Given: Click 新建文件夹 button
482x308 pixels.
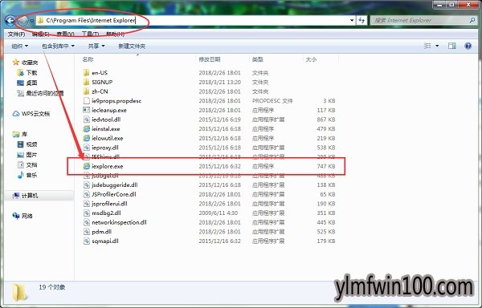Looking at the screenshot, I should tap(132, 46).
